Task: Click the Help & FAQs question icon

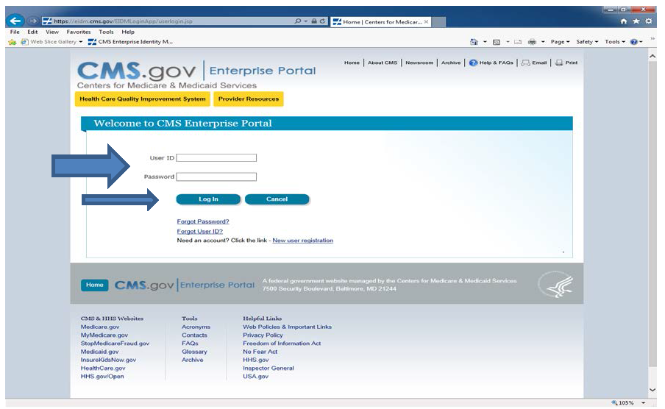Action: coord(473,63)
